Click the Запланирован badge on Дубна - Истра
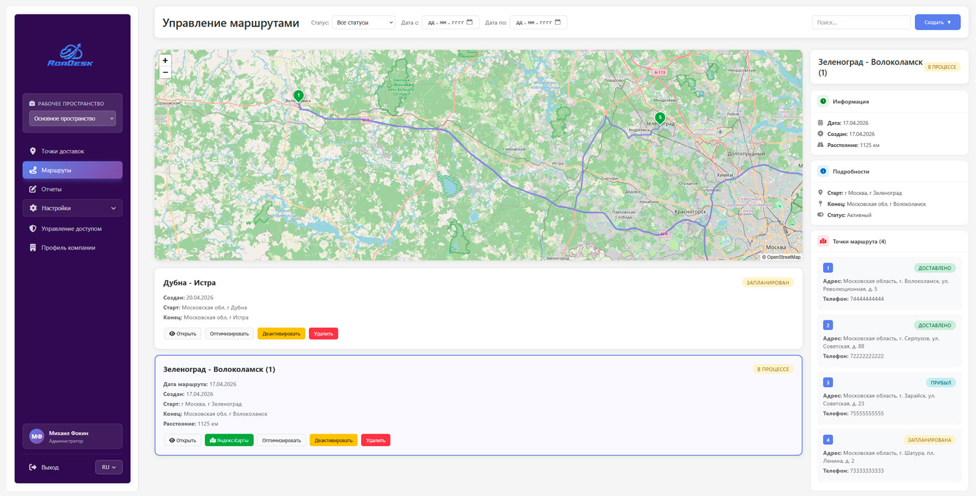The width and height of the screenshot is (976, 496). tap(768, 283)
